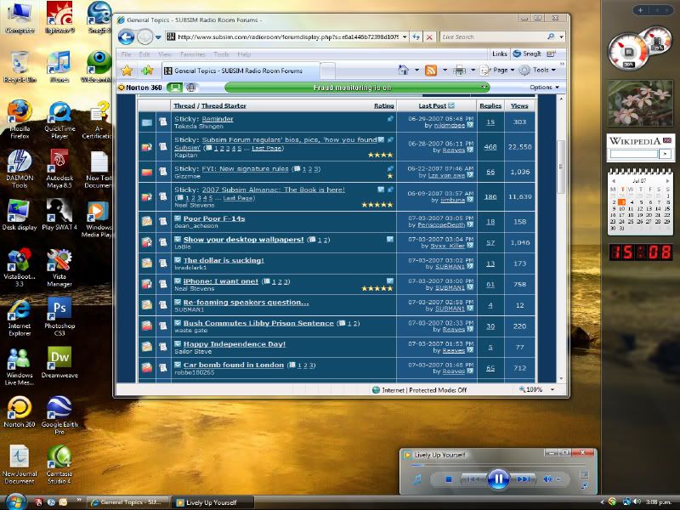Click the SnagIt toolbar button
Viewport: 680px width, 510px height.
click(x=527, y=54)
